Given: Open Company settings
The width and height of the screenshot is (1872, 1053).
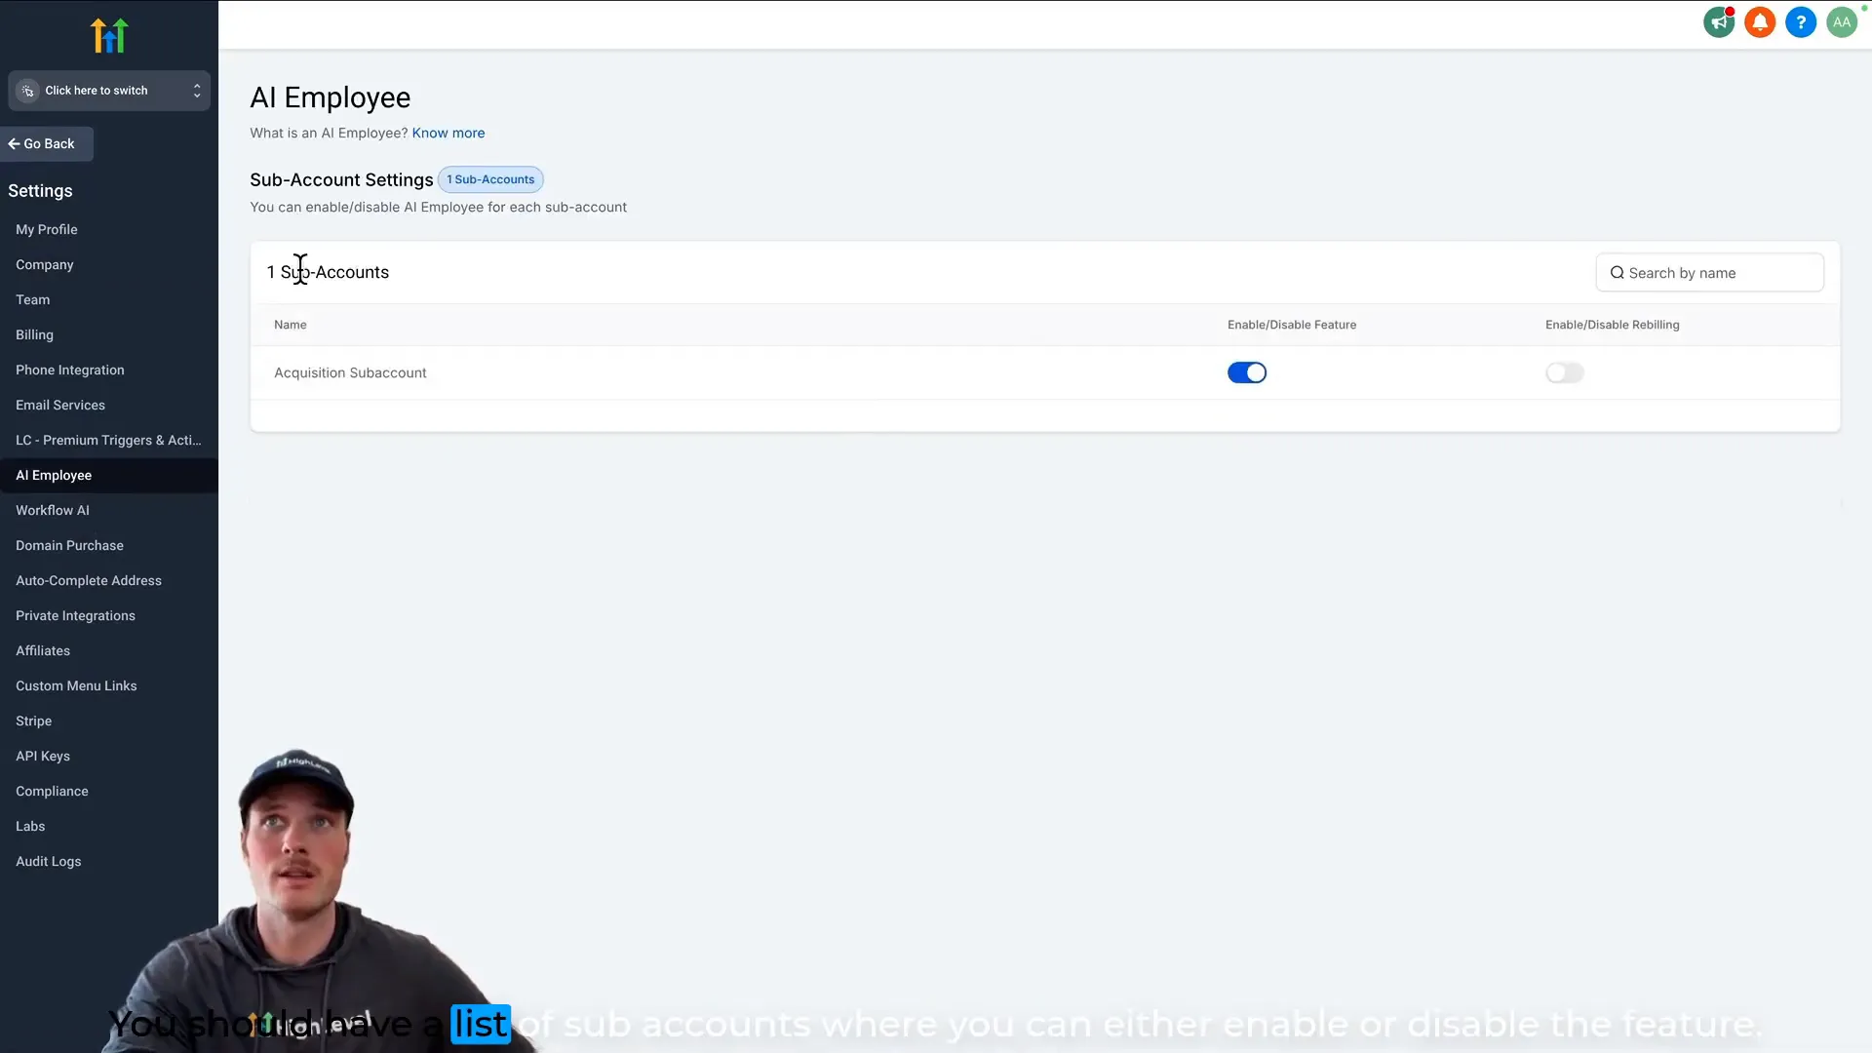Looking at the screenshot, I should click(45, 264).
